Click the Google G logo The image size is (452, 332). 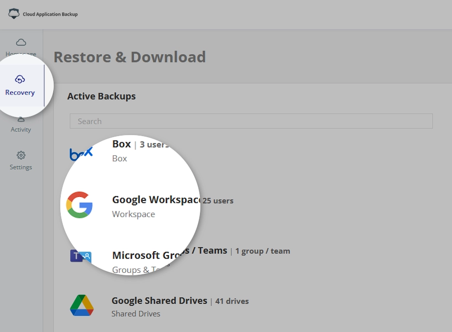tap(80, 205)
